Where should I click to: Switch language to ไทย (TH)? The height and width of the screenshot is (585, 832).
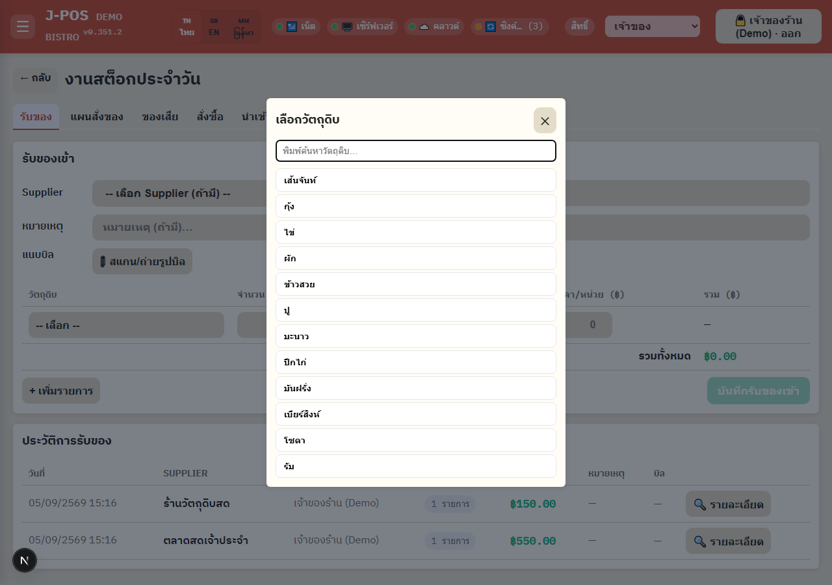pos(187,27)
